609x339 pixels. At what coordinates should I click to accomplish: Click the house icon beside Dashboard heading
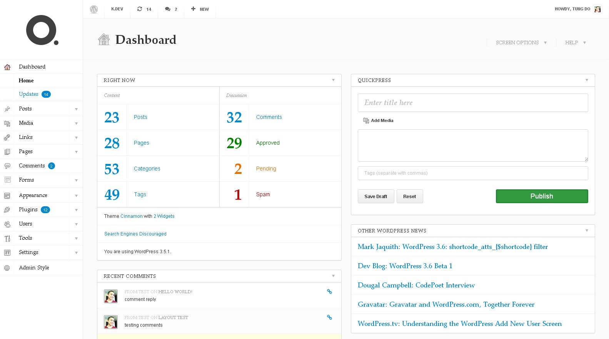(x=104, y=39)
